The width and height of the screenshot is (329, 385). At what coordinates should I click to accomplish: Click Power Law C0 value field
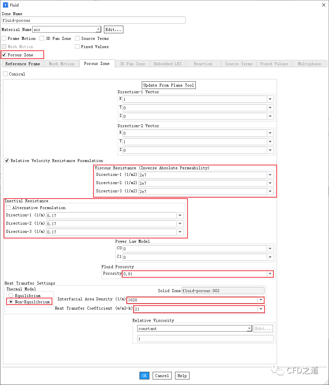click(194, 249)
